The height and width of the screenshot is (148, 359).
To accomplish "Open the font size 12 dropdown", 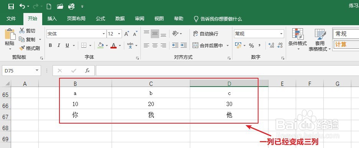I will [119, 34].
